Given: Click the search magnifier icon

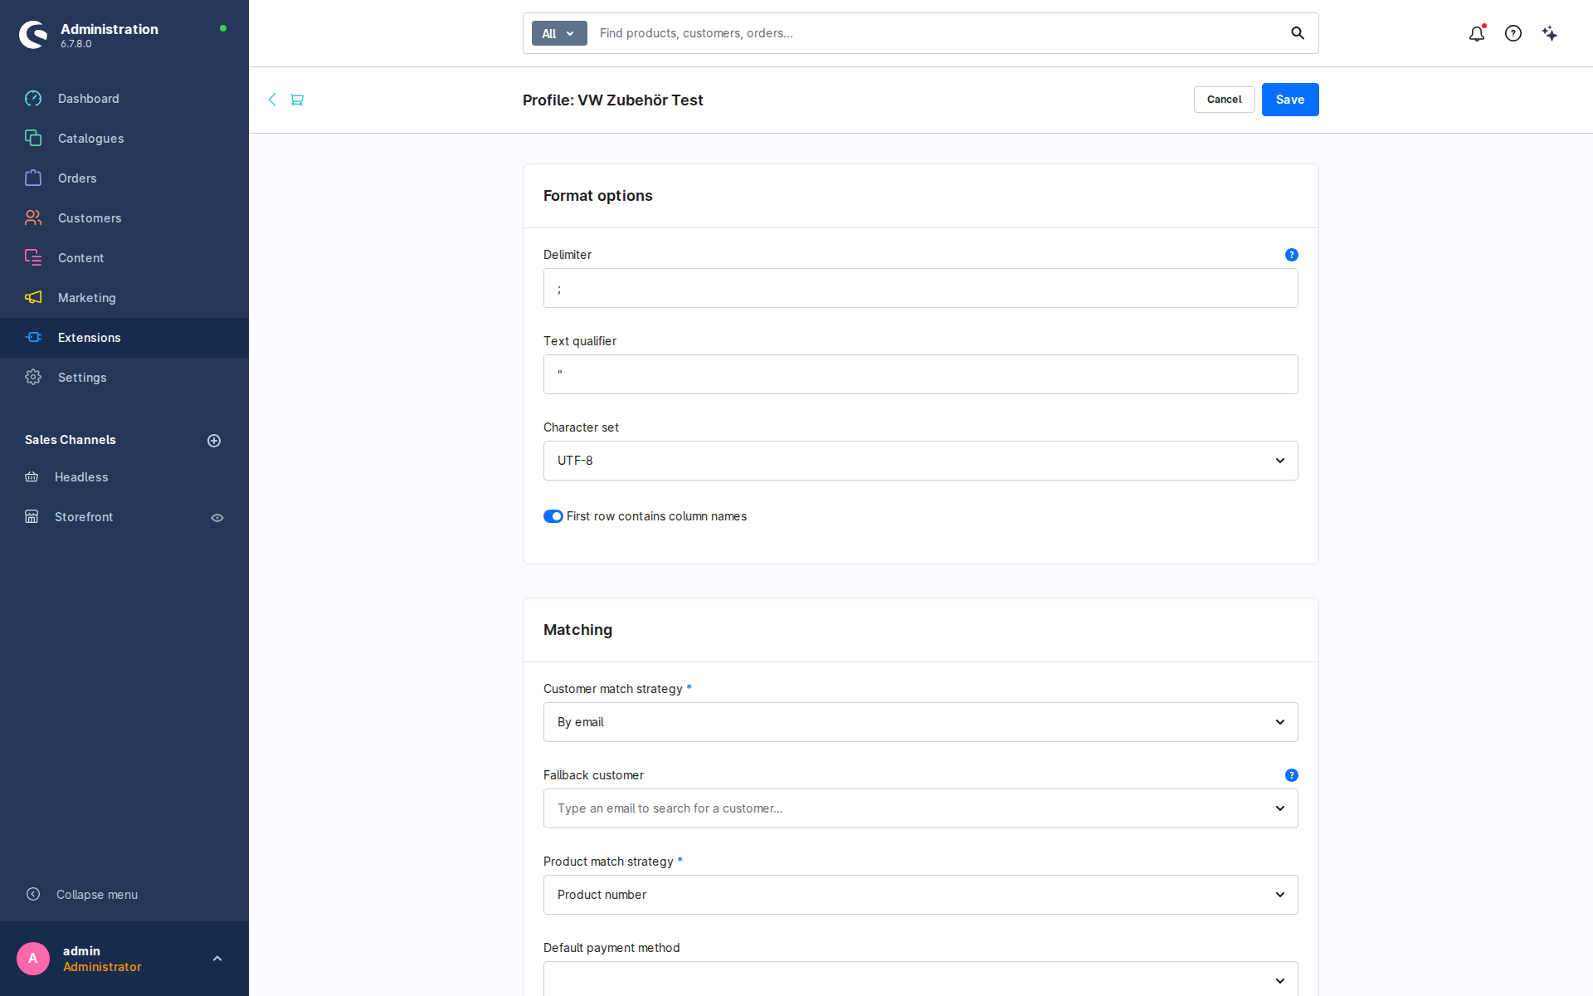Looking at the screenshot, I should tap(1298, 33).
